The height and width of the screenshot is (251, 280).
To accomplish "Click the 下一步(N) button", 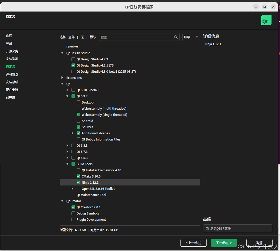I will 224,243.
